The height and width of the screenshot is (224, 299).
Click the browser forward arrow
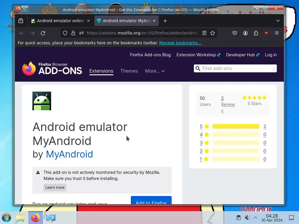point(32,33)
